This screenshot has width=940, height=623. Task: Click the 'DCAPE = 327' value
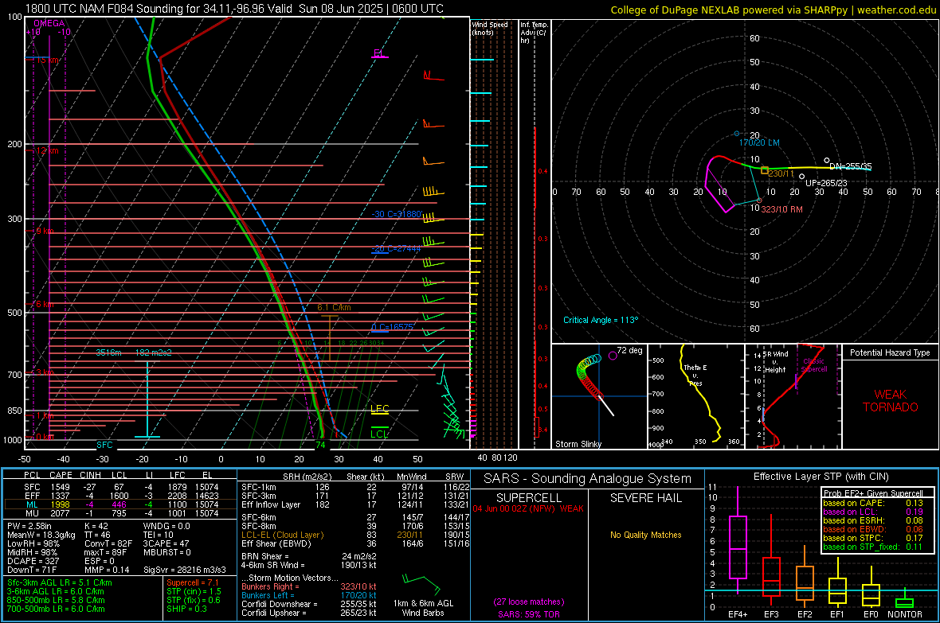pyautogui.click(x=33, y=561)
